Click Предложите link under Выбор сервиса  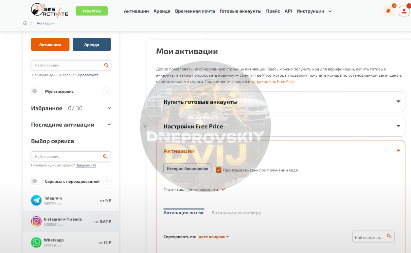click(86, 165)
